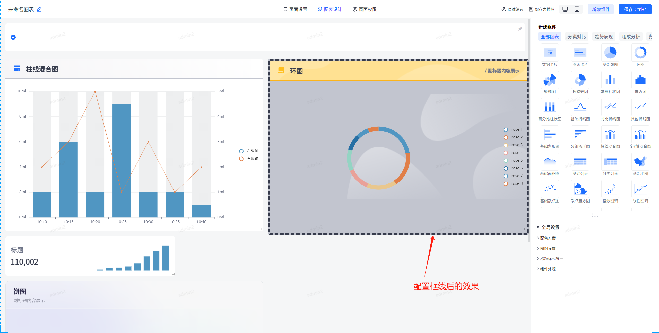Click the + add component icon on canvas
This screenshot has width=659, height=333.
(x=13, y=37)
